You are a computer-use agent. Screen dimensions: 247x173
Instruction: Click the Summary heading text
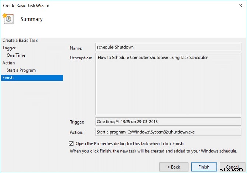pyautogui.click(x=31, y=19)
